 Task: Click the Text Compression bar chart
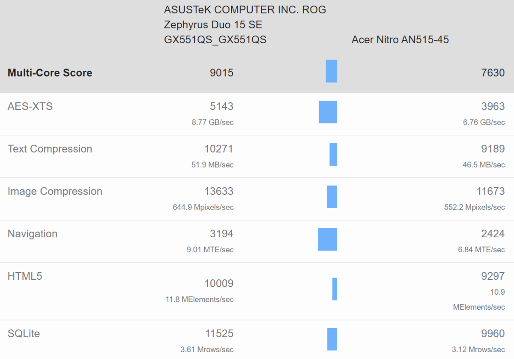pos(332,153)
